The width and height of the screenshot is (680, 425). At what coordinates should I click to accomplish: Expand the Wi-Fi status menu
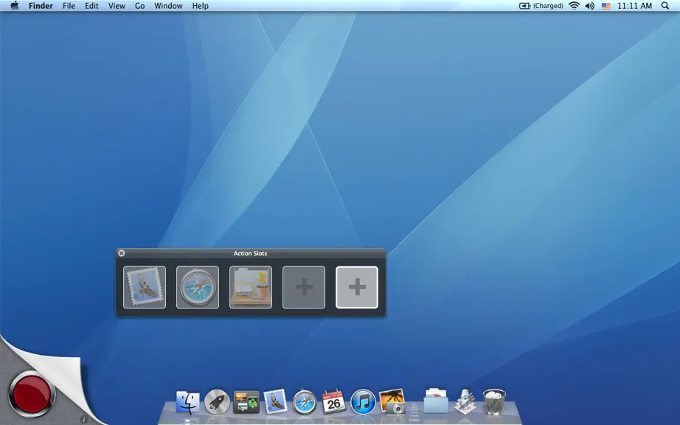tap(574, 6)
